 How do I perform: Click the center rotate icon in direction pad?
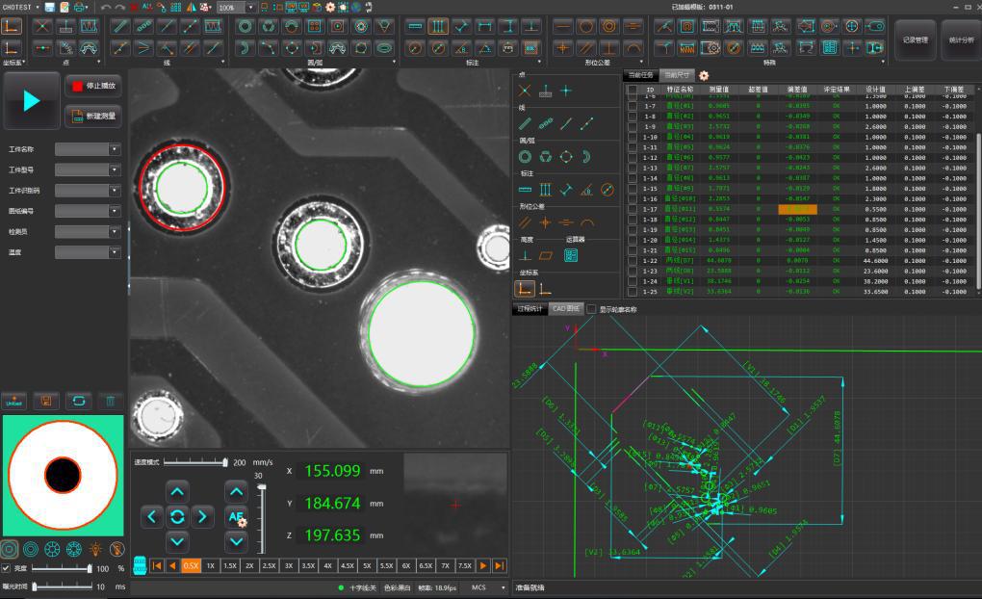point(177,517)
